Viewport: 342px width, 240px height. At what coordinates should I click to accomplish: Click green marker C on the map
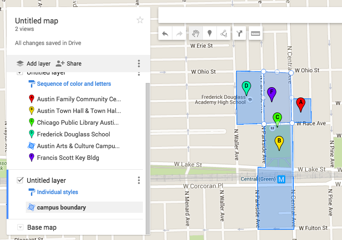click(277, 120)
